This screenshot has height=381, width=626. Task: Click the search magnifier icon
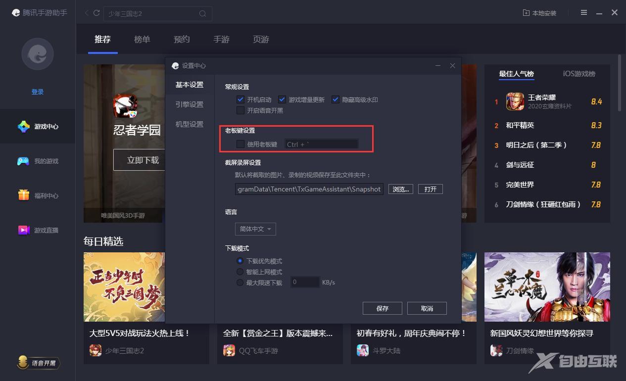(x=202, y=14)
